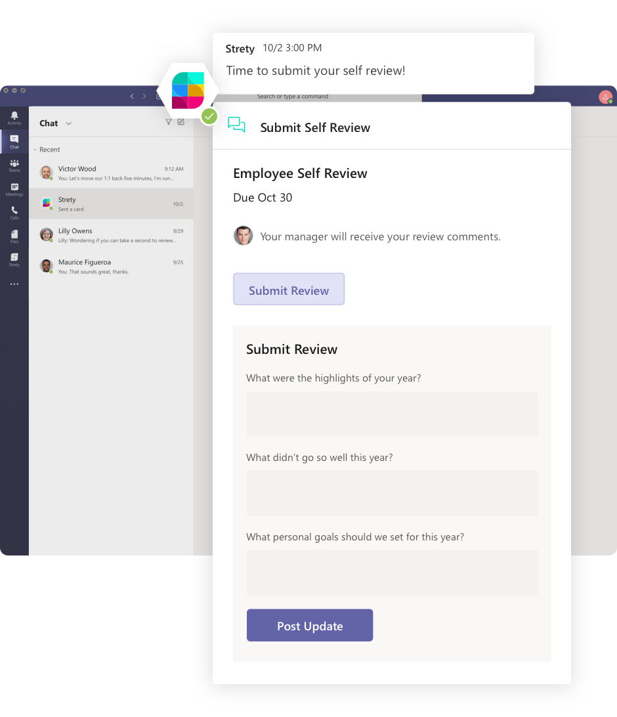This screenshot has width=617, height=717.
Task: Click the back navigation chevron
Action: point(131,95)
